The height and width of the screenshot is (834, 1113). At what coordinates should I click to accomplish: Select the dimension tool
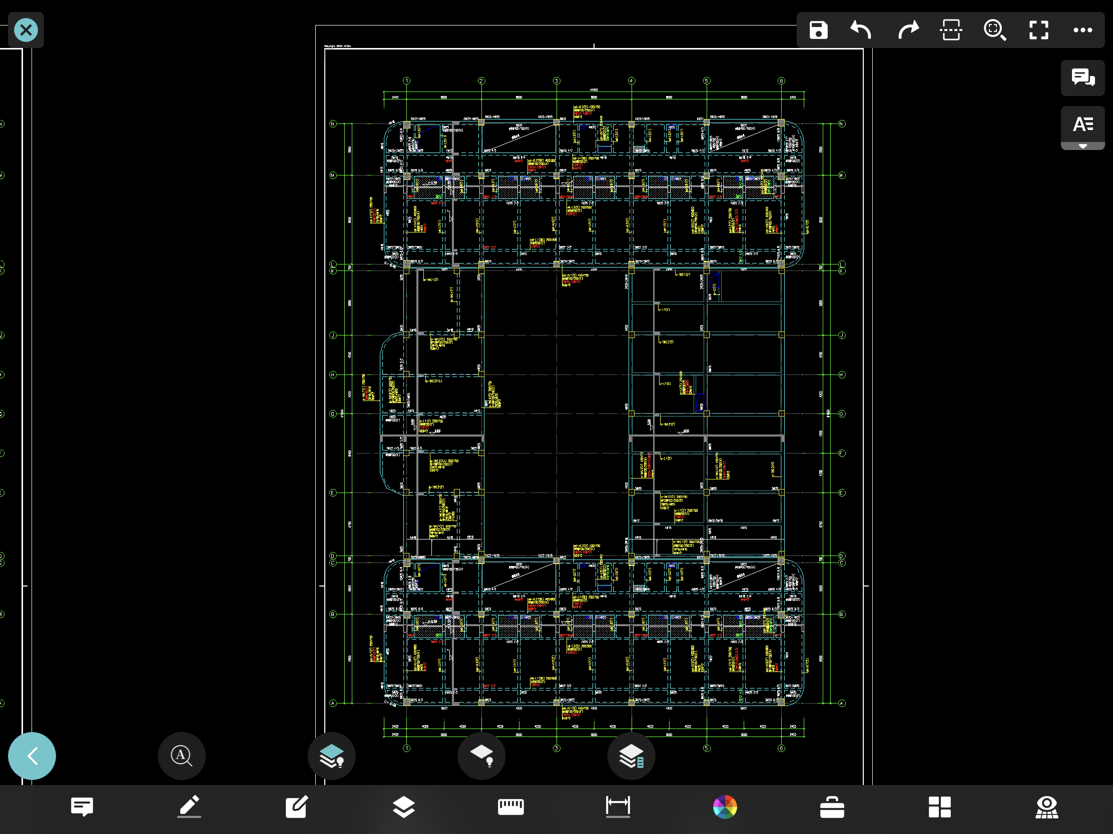coord(618,807)
